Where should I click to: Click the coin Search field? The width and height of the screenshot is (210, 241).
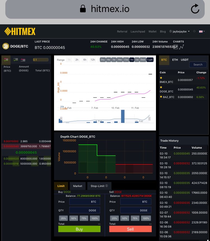tap(198, 65)
